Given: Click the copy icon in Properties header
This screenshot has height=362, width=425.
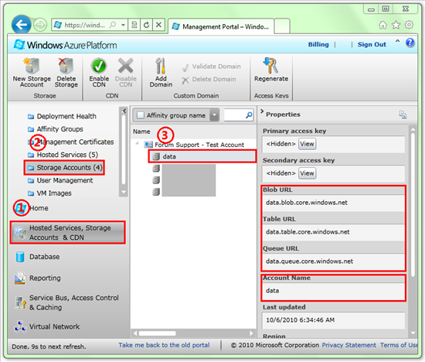Looking at the screenshot, I should [x=403, y=114].
